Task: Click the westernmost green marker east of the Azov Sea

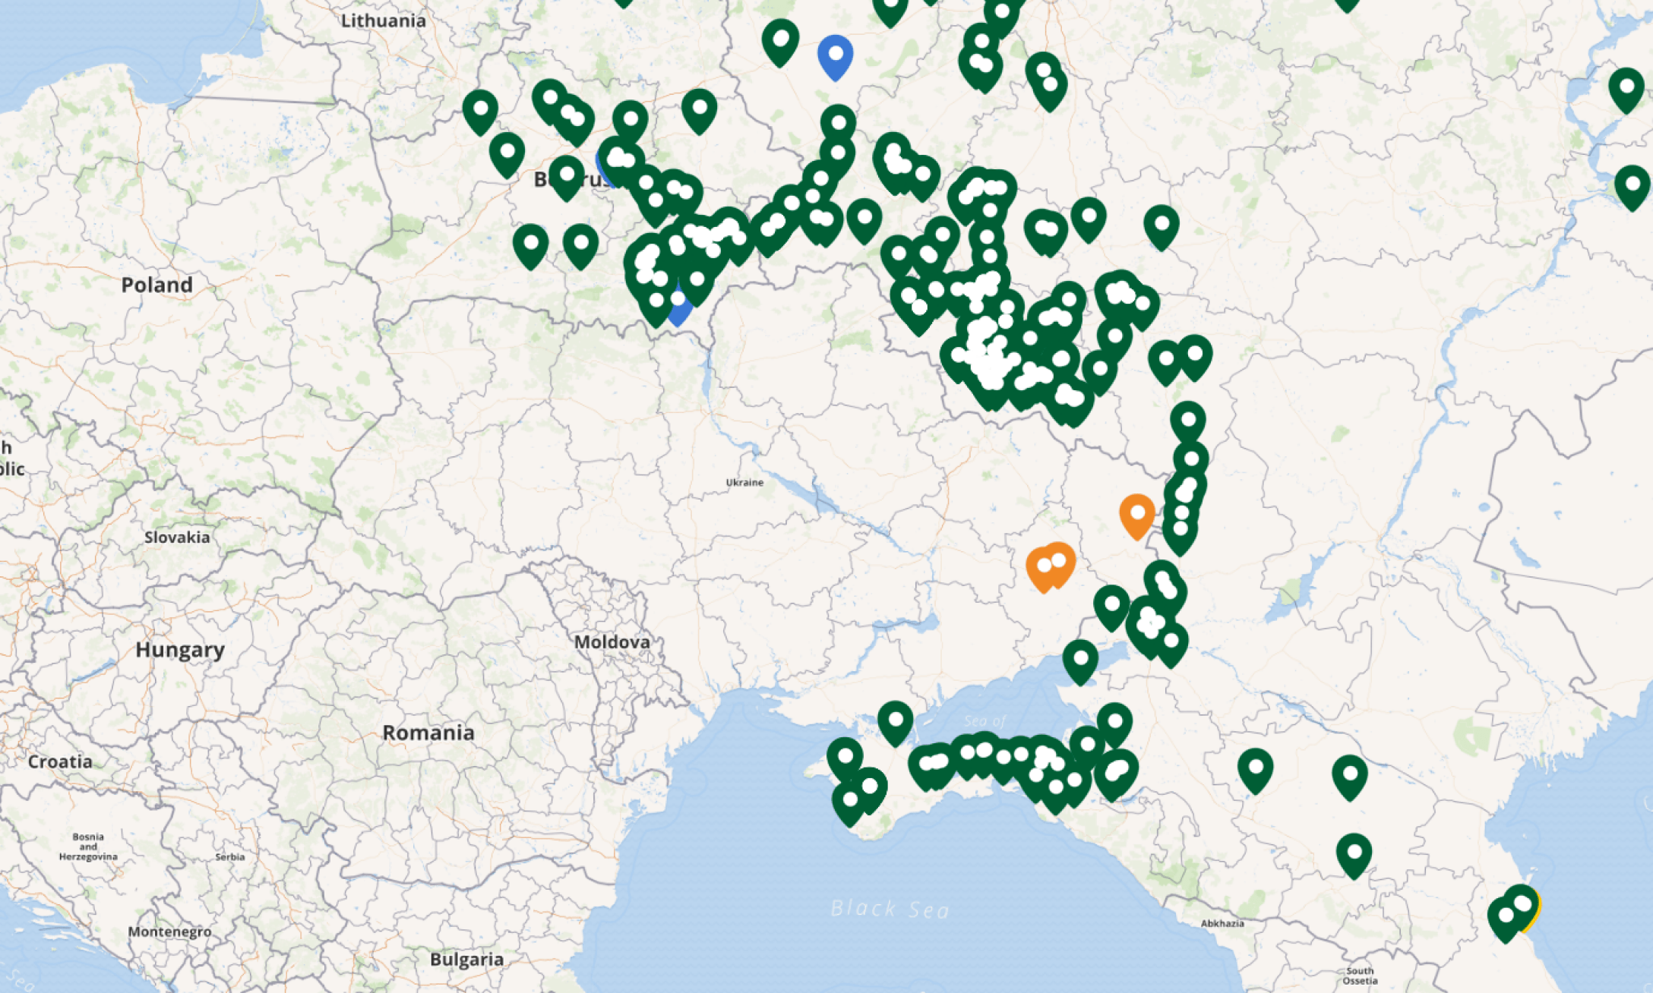Action: (x=1255, y=771)
